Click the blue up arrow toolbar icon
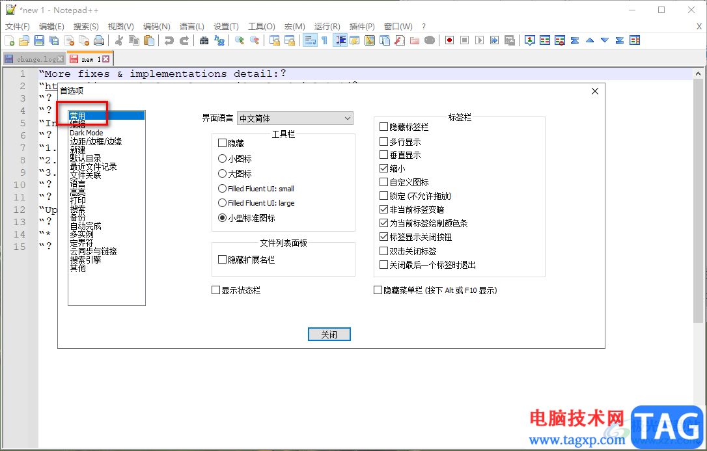Screen dimensions: 707x451 [590, 40]
